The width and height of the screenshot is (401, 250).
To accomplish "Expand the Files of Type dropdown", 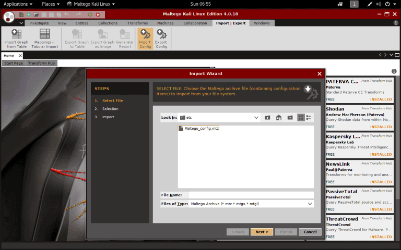I will coord(310,204).
